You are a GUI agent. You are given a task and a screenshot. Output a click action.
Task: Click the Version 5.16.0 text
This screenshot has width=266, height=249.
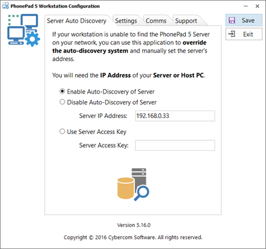134,225
